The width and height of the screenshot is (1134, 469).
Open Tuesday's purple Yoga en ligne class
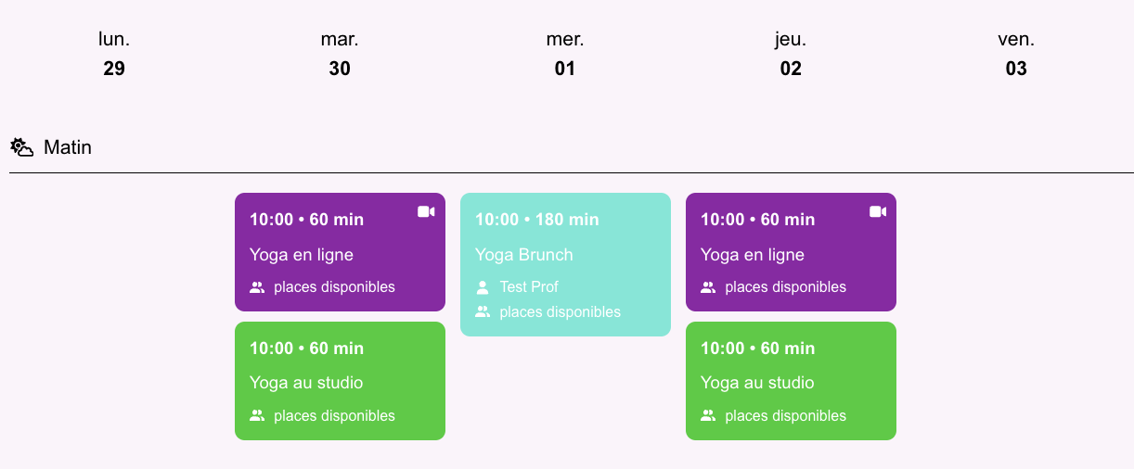point(340,252)
